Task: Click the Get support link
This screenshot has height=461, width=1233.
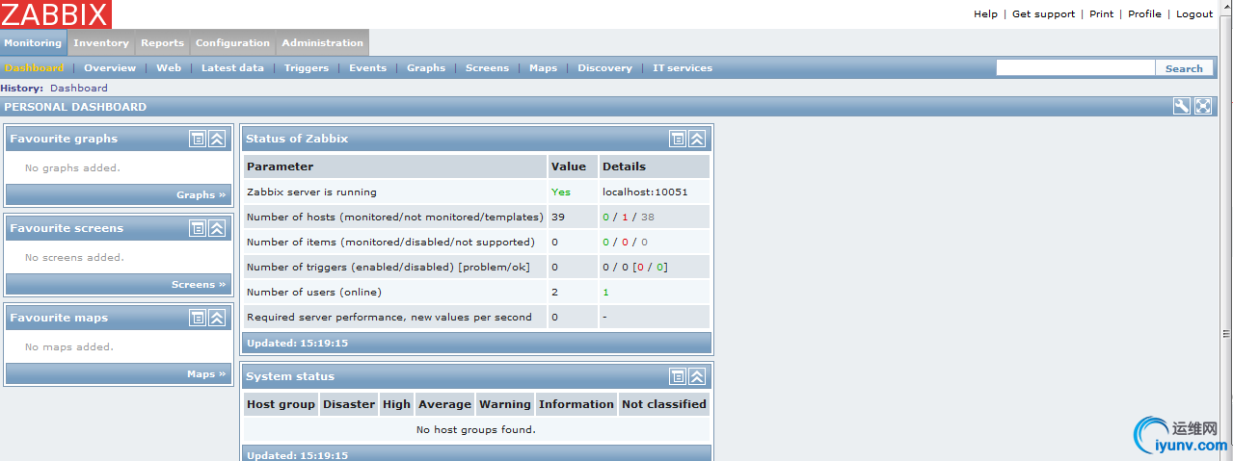Action: tap(1043, 14)
